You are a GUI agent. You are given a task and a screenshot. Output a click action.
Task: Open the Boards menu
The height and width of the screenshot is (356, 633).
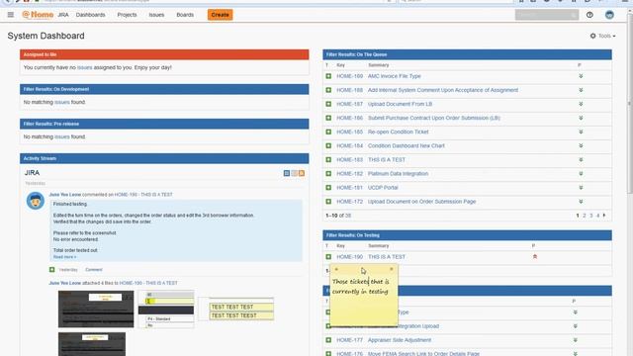point(185,15)
